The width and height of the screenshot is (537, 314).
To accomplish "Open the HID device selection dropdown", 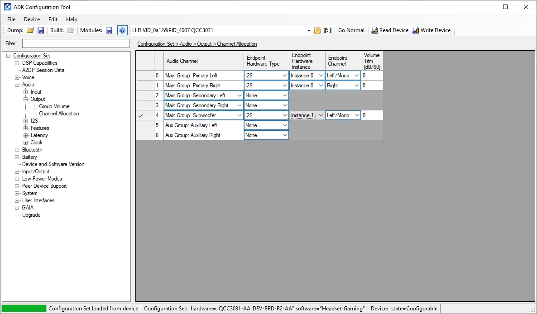I will coord(309,30).
